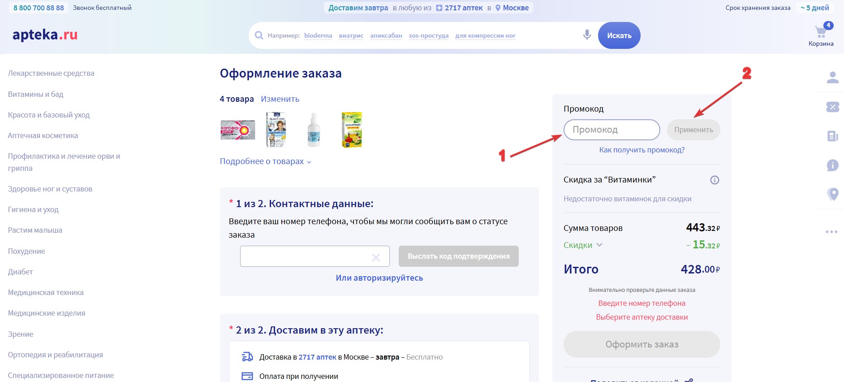Screen dimensions: 844x382
Task: Click the apteka.ru logo
Action: click(45, 35)
